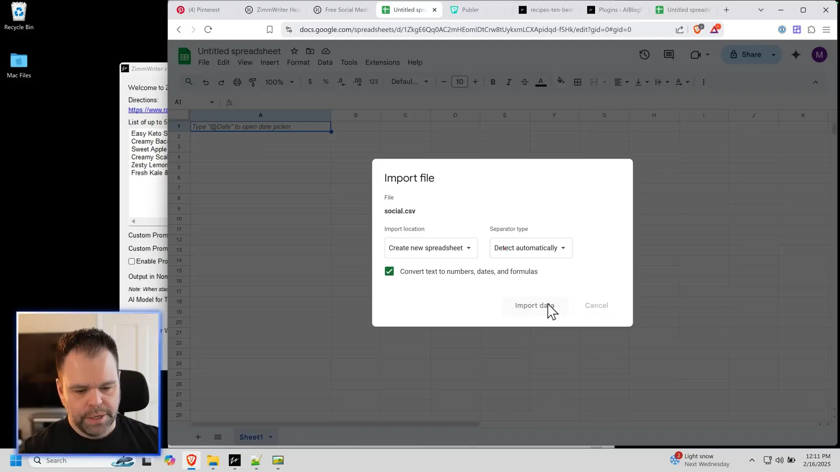840x472 pixels.
Task: Click the decrease decimal places icon
Action: 341,82
